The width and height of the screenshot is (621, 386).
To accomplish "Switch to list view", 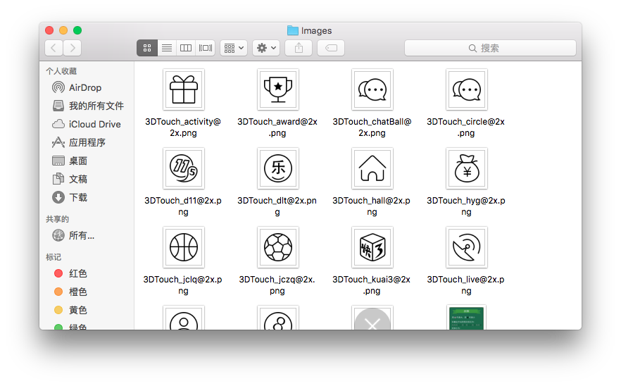I will tap(167, 48).
